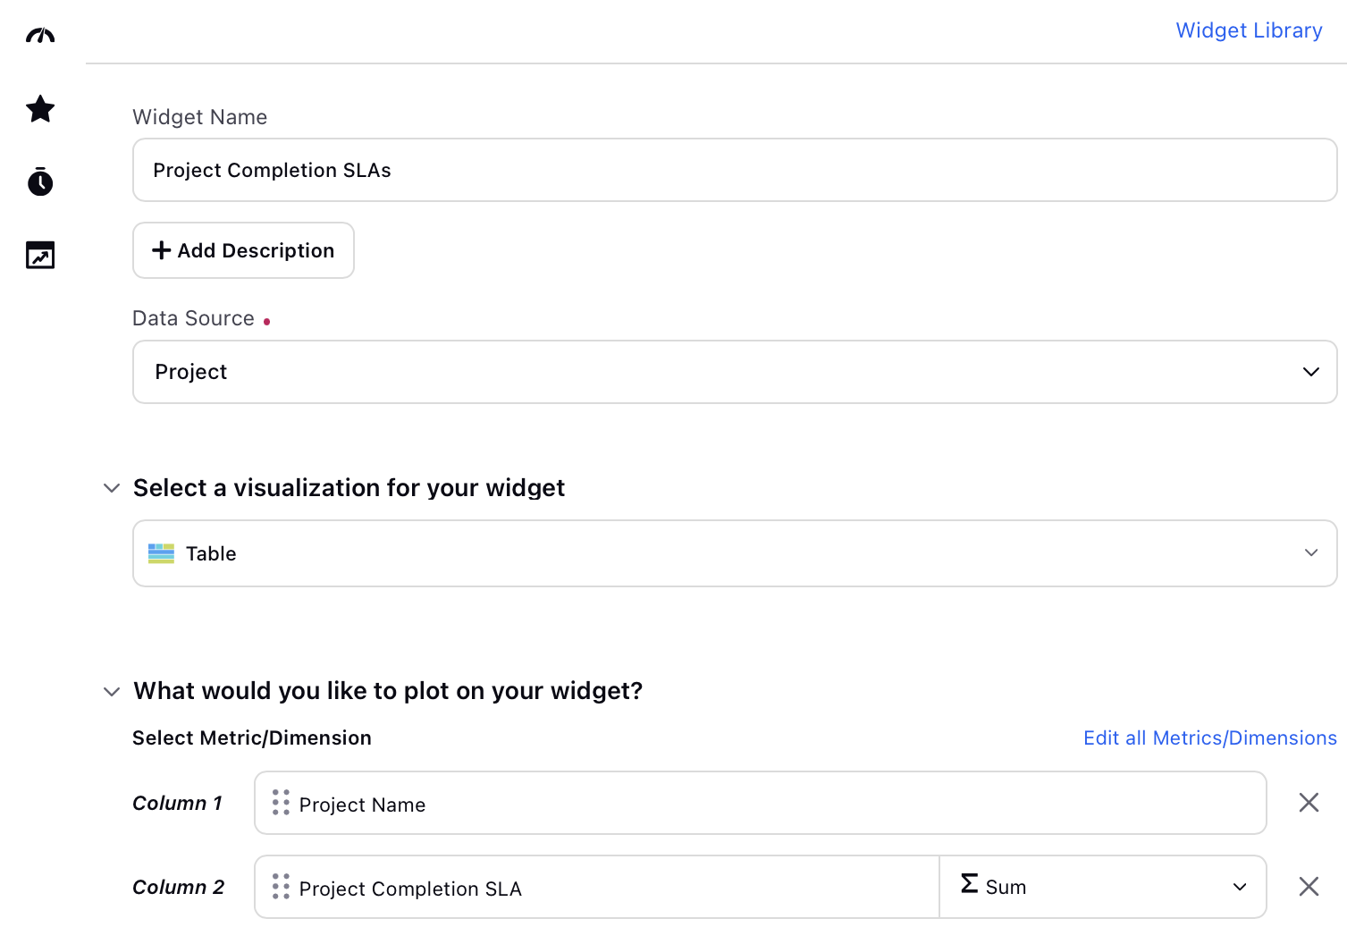Click Edit all Metrics/Dimensions link
This screenshot has width=1347, height=927.
tap(1210, 737)
